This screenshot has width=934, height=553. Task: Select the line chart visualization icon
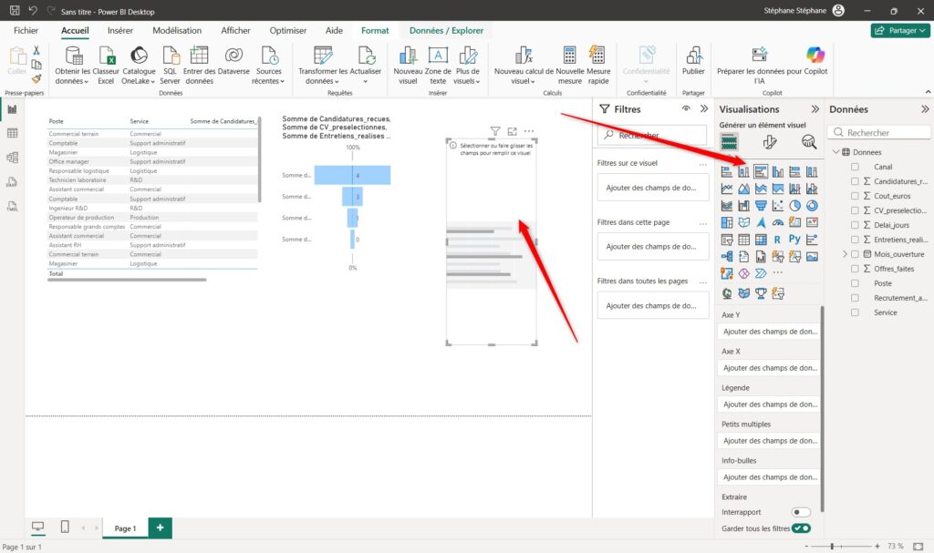(x=727, y=189)
